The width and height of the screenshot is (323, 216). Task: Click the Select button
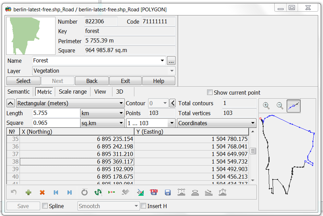(23, 81)
